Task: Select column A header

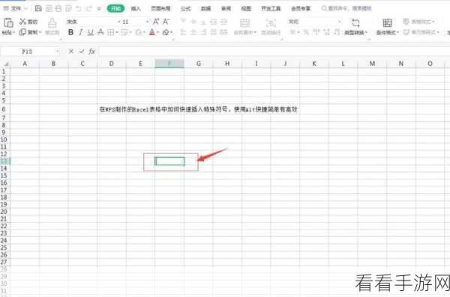Action: click(x=25, y=64)
